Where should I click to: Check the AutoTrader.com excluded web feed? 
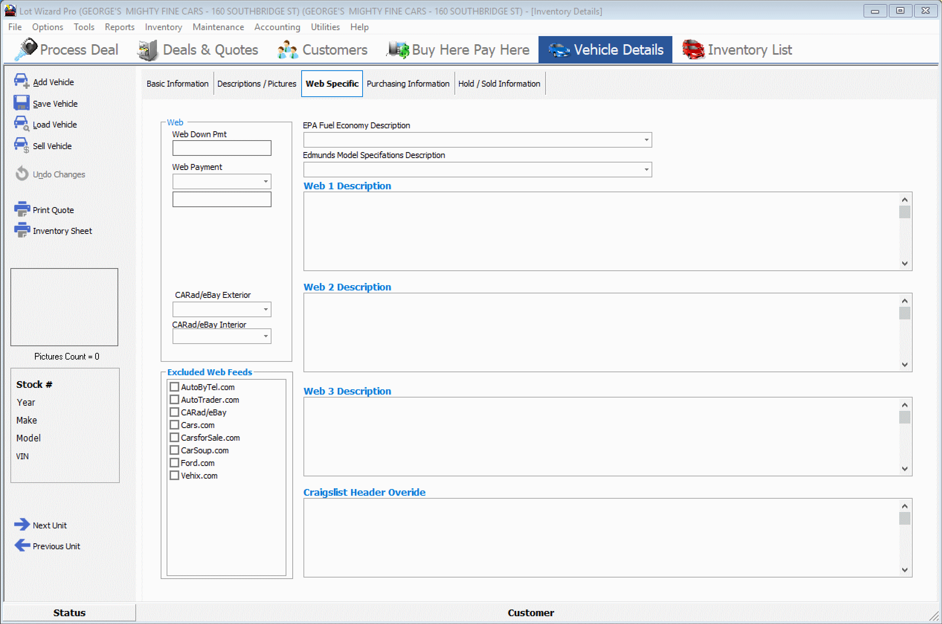click(x=174, y=399)
